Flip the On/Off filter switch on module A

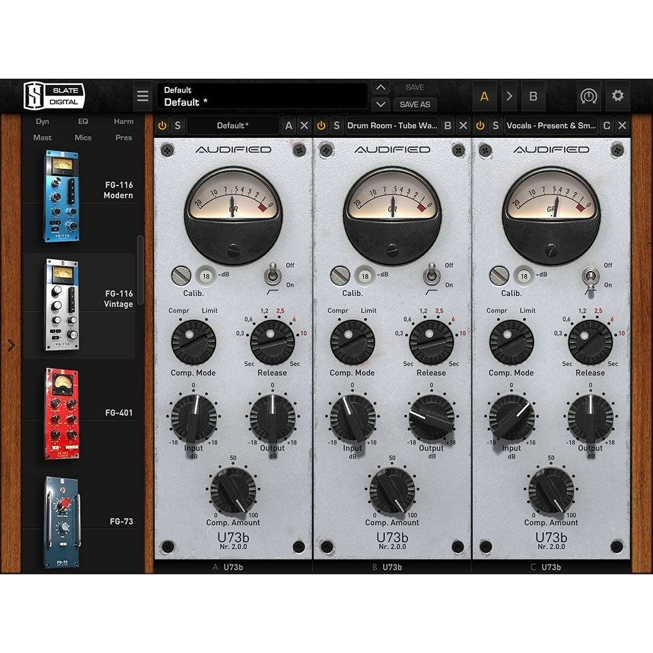272,275
